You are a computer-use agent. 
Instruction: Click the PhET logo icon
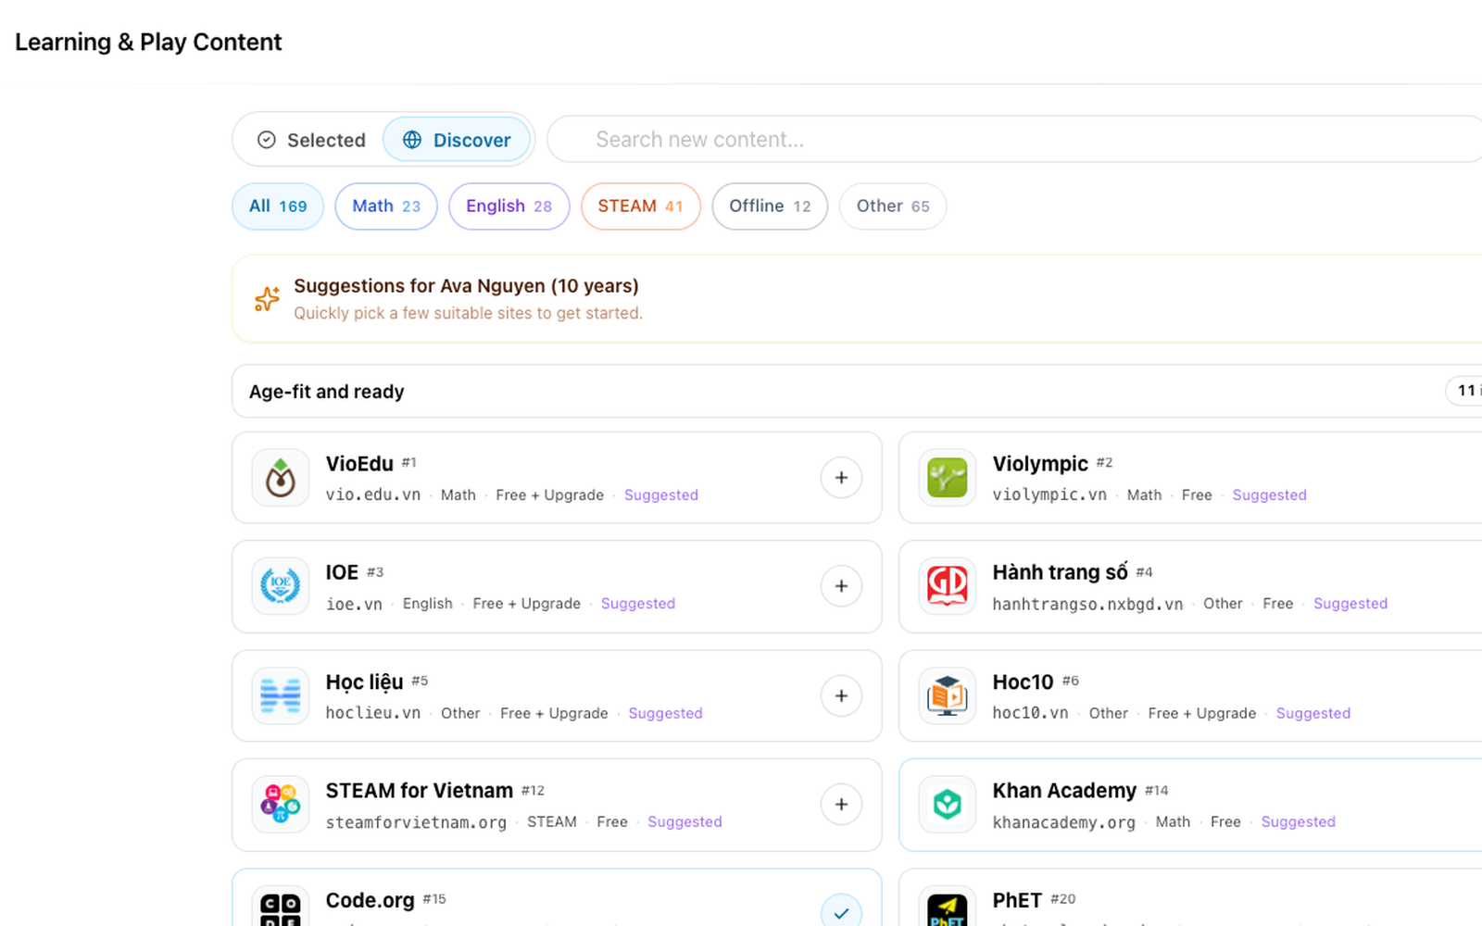948,907
